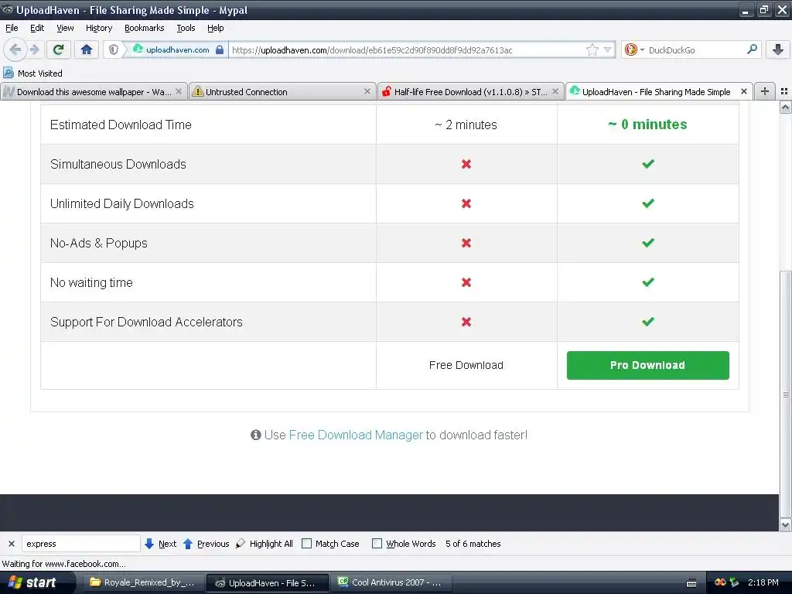Find Previous match button
This screenshot has width=792, height=594.
click(206, 544)
